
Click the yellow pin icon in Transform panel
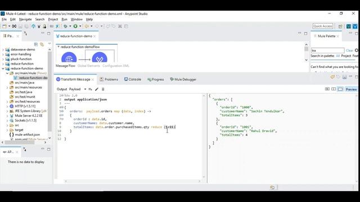(332, 77)
